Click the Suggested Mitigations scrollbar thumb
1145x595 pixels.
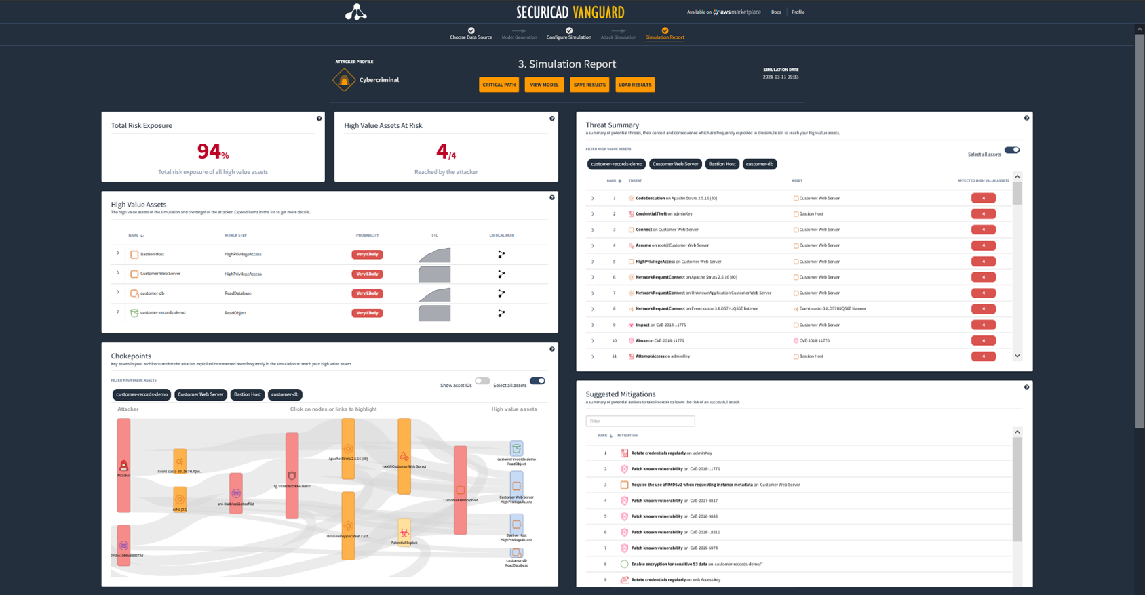pos(1017,489)
